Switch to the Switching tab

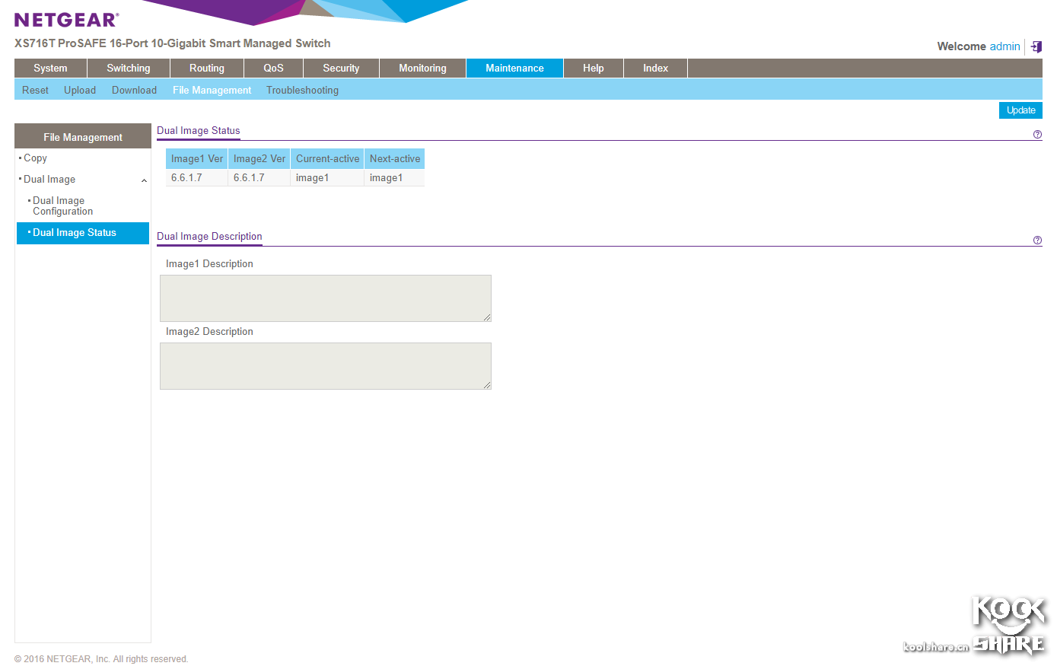pyautogui.click(x=128, y=69)
